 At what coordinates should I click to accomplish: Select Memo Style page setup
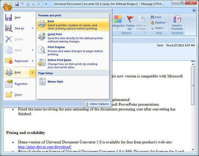click(x=73, y=82)
